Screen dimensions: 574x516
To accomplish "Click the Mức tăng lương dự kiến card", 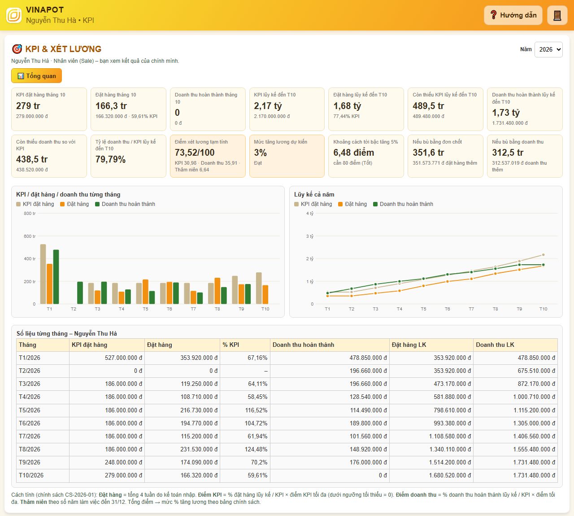I will pos(287,156).
